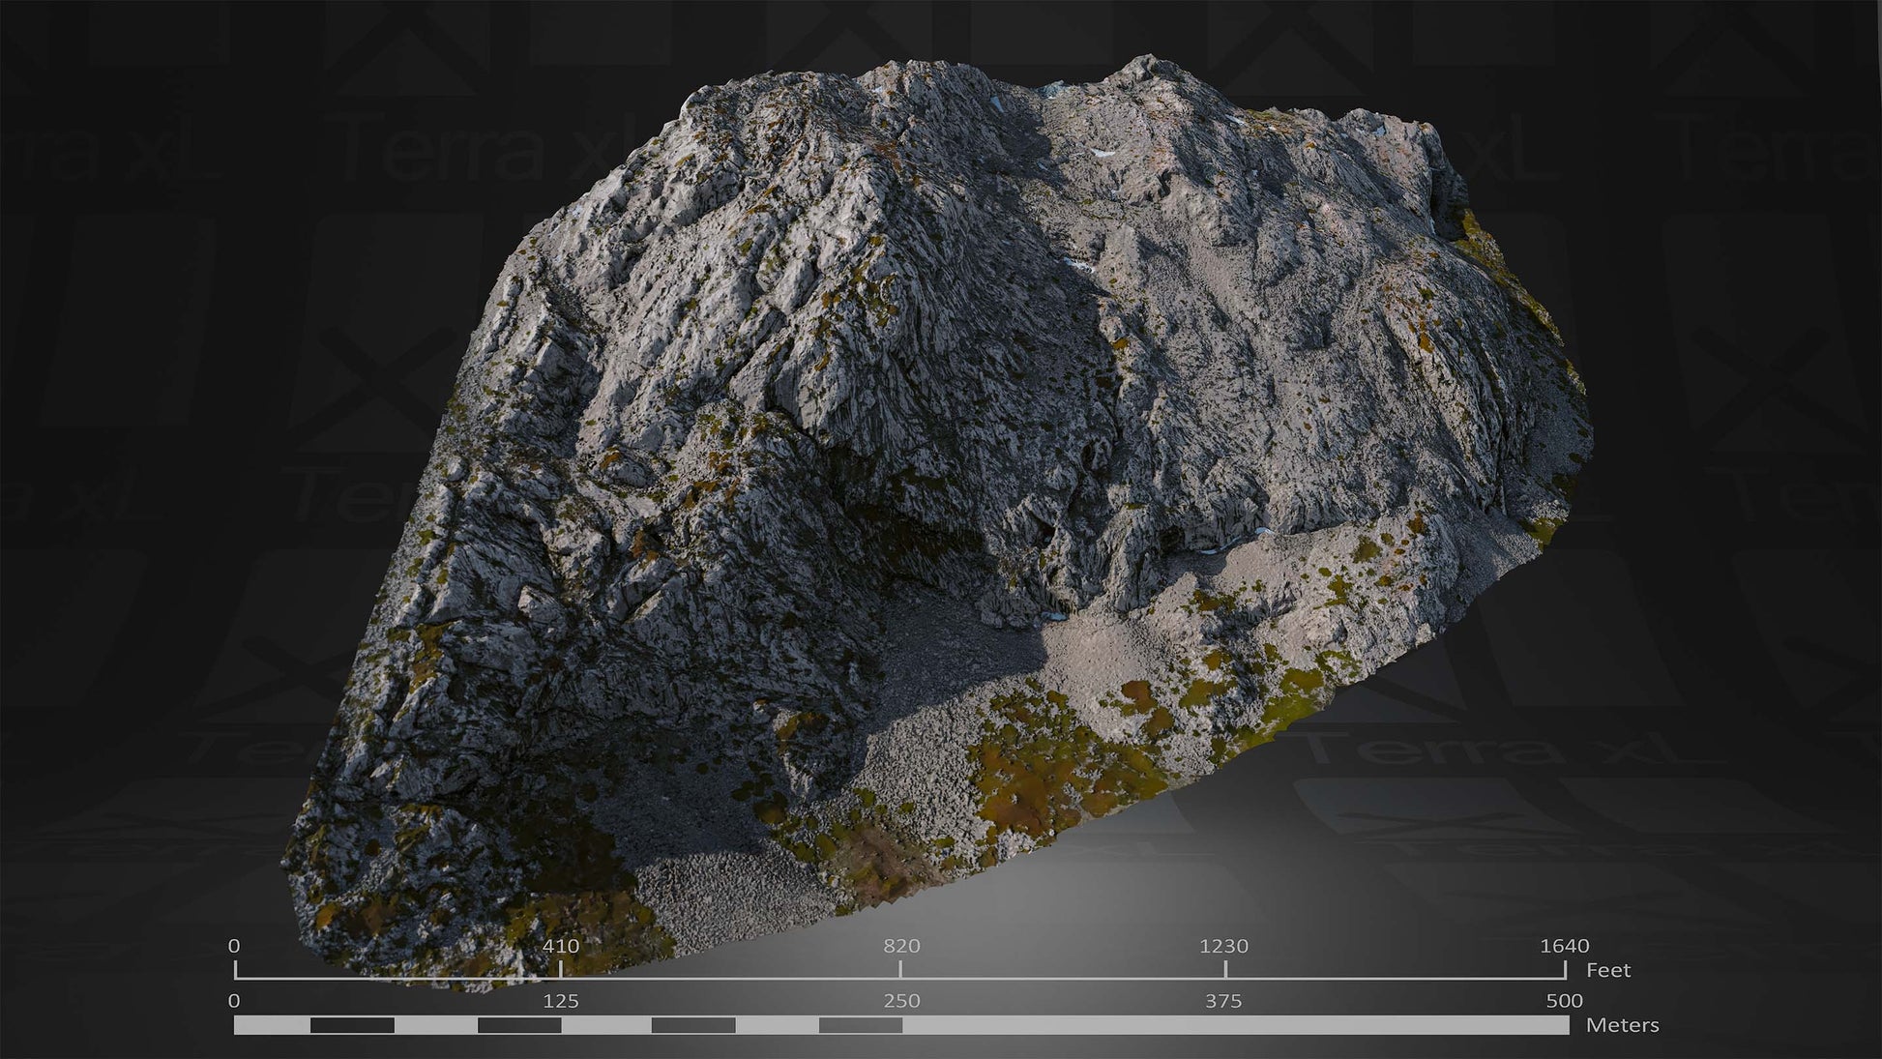Click the Meters unit label

pyautogui.click(x=1623, y=1025)
